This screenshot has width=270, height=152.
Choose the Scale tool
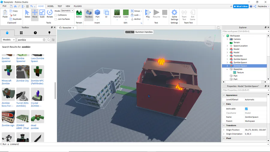click(x=42, y=14)
